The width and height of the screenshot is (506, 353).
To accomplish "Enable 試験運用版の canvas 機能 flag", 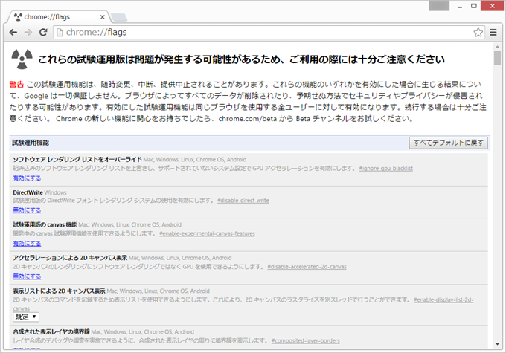I will pos(27,244).
